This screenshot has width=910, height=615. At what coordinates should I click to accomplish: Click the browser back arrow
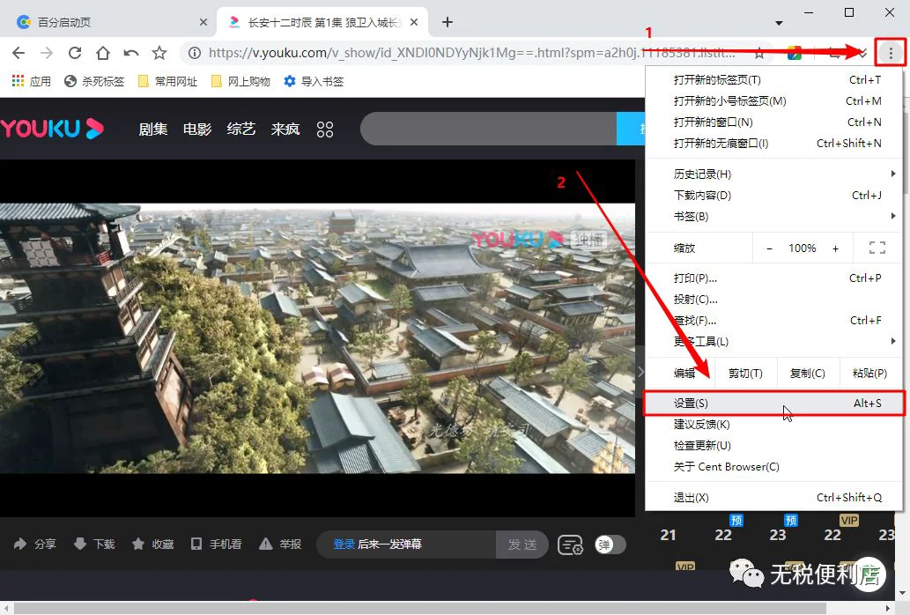coord(18,54)
